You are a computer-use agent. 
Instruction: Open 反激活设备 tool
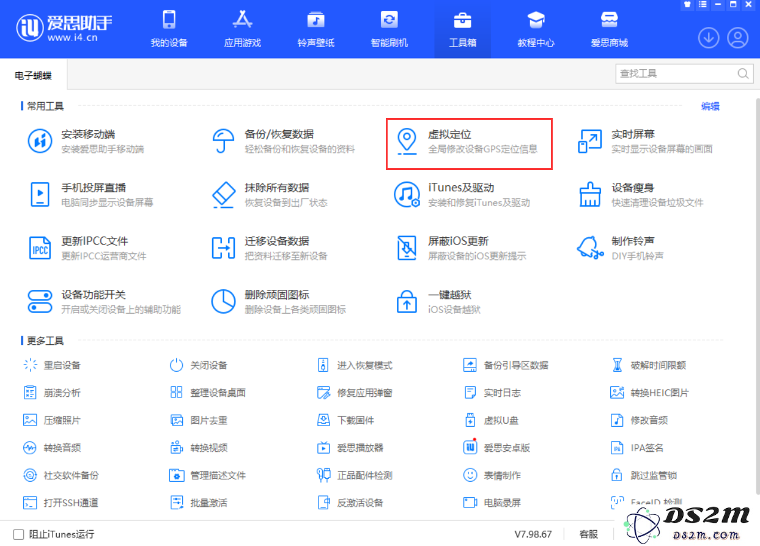click(350, 503)
